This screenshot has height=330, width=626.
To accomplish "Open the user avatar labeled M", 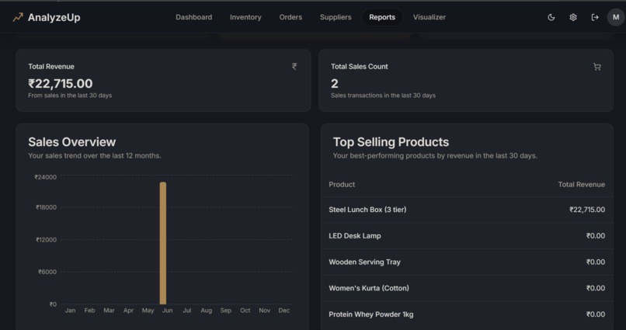I will (x=616, y=17).
